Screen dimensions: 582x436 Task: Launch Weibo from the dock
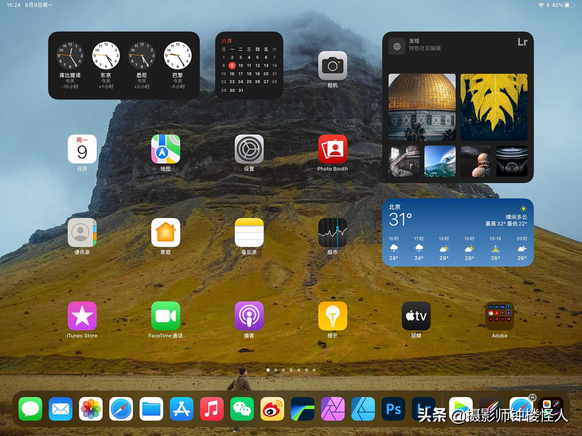[272, 409]
